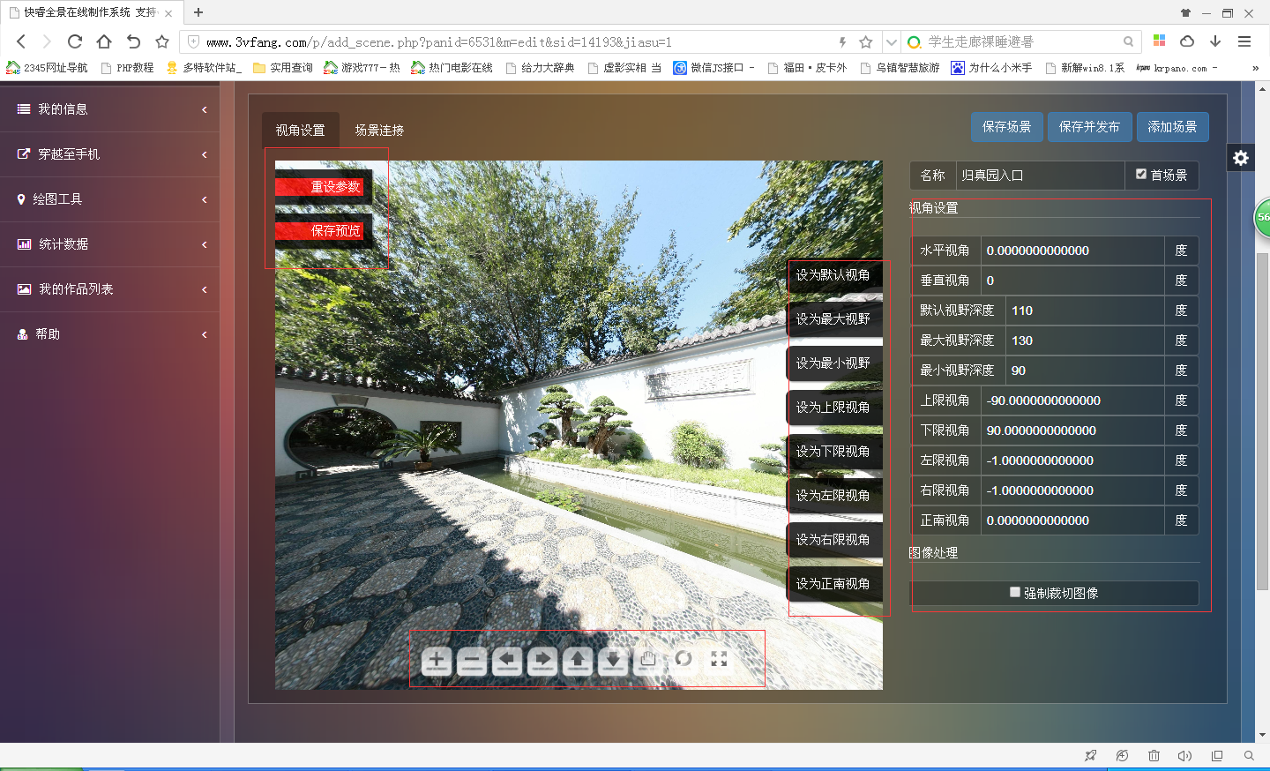Open the 给力大辞典 bookmark
1270x771 pixels.
click(x=541, y=68)
